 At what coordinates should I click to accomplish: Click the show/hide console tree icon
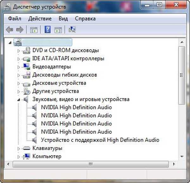34,30
